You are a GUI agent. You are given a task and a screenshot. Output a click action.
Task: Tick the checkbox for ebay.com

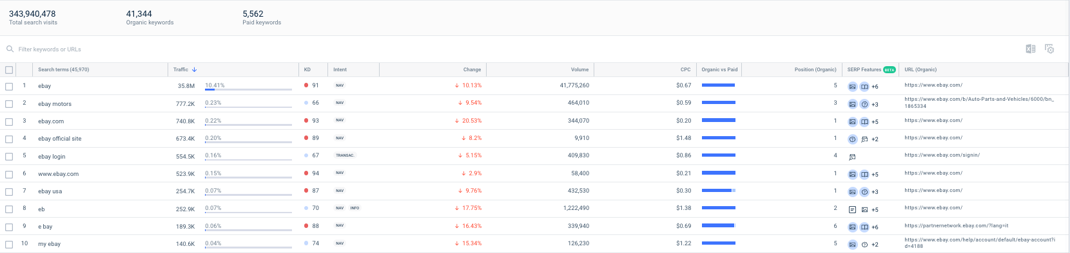tap(9, 121)
